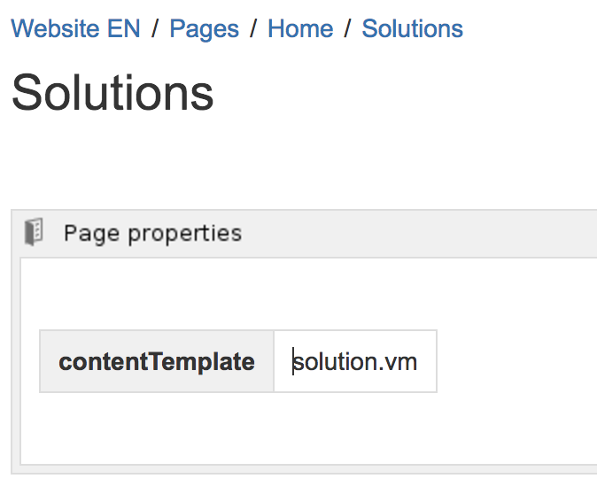Click empty macro body below the table
597x494 pixels.
click(x=266, y=429)
